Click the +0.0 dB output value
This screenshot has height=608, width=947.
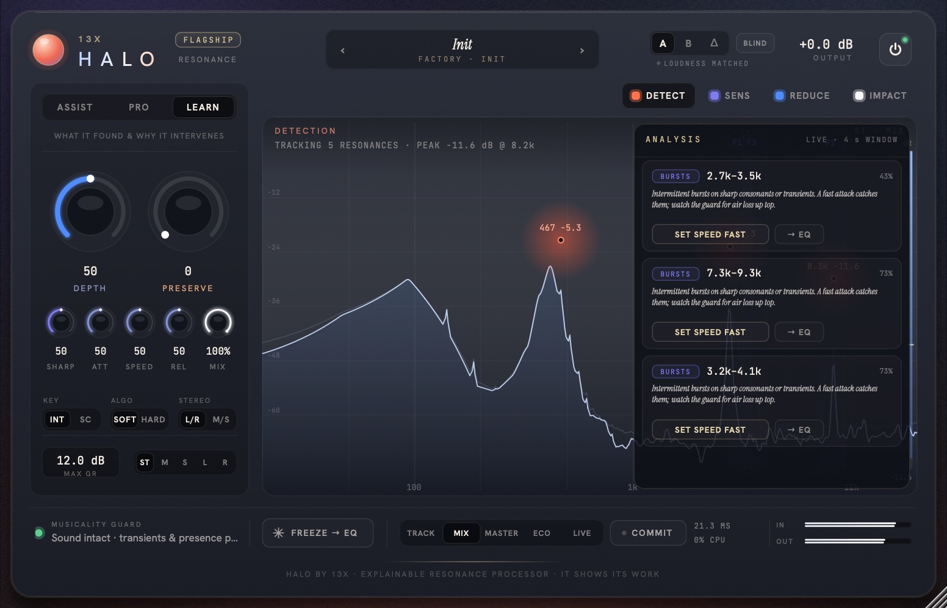tap(826, 45)
